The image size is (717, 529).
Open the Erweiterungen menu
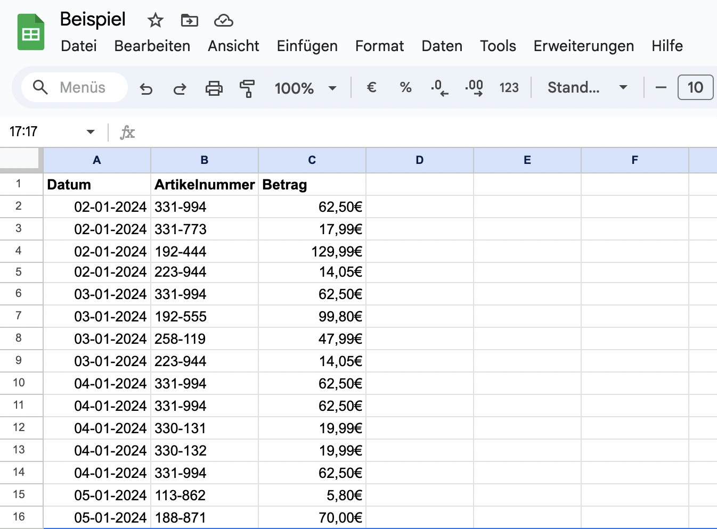point(584,46)
